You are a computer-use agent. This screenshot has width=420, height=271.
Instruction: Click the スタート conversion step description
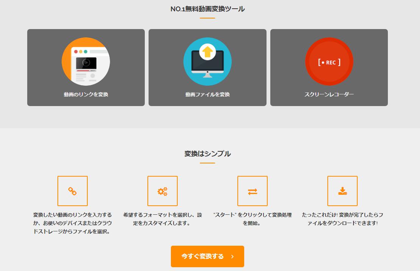point(253,219)
